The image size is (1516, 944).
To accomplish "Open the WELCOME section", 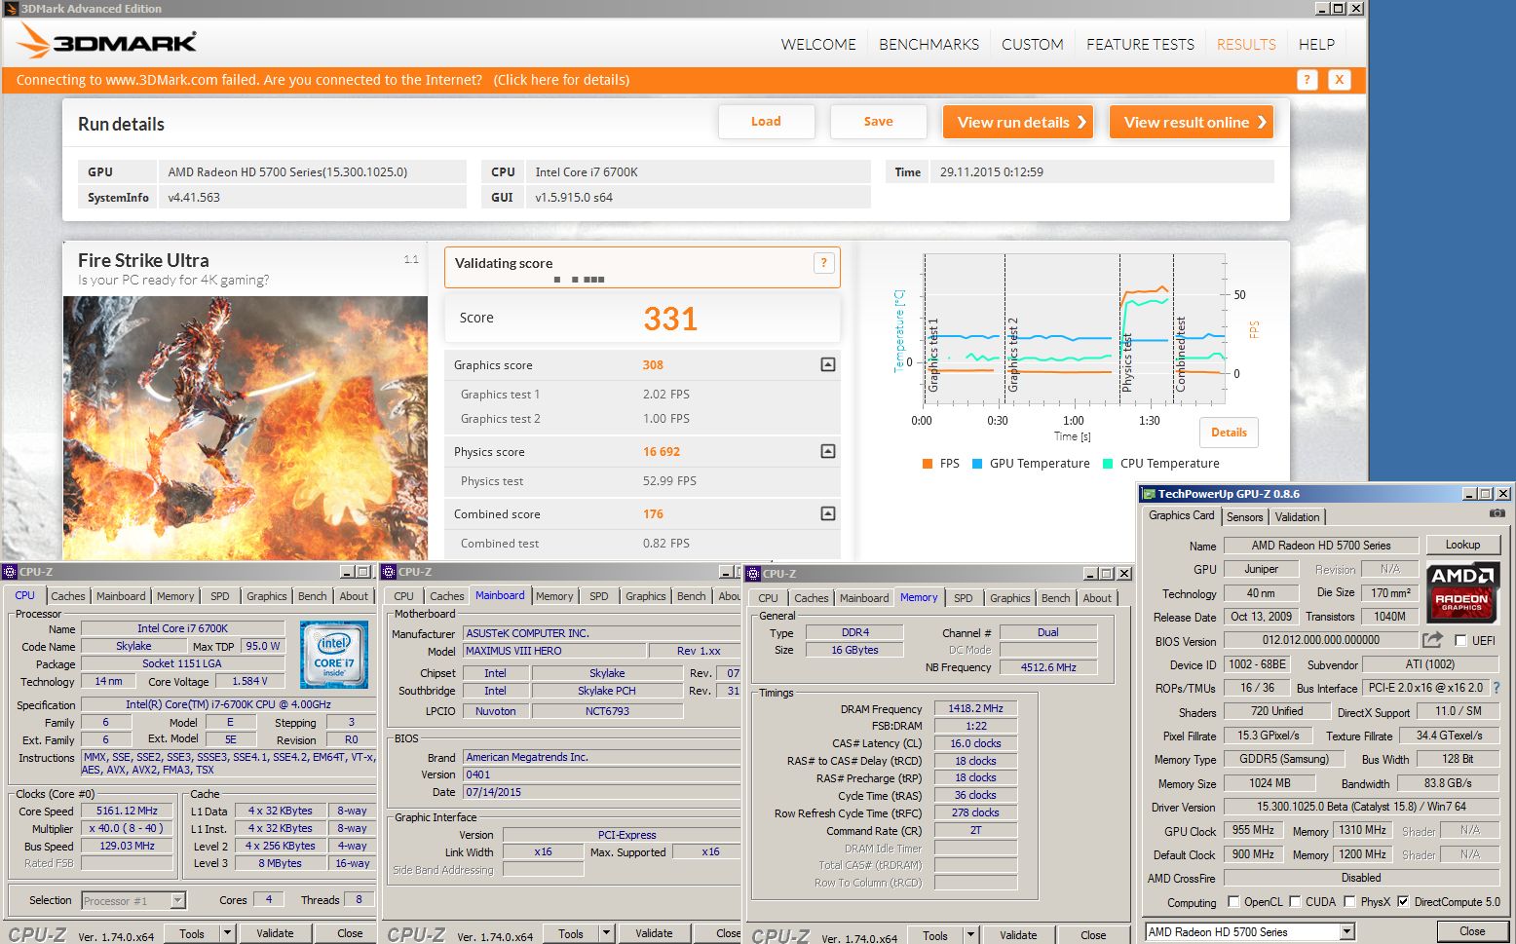I will tap(818, 45).
